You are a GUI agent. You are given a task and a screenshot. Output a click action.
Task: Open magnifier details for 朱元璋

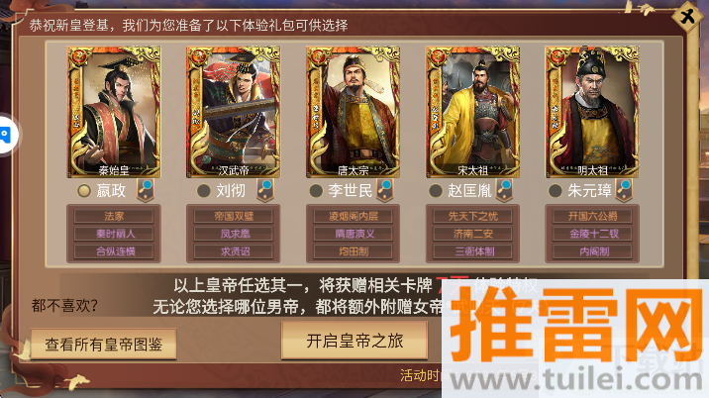pyautogui.click(x=624, y=190)
